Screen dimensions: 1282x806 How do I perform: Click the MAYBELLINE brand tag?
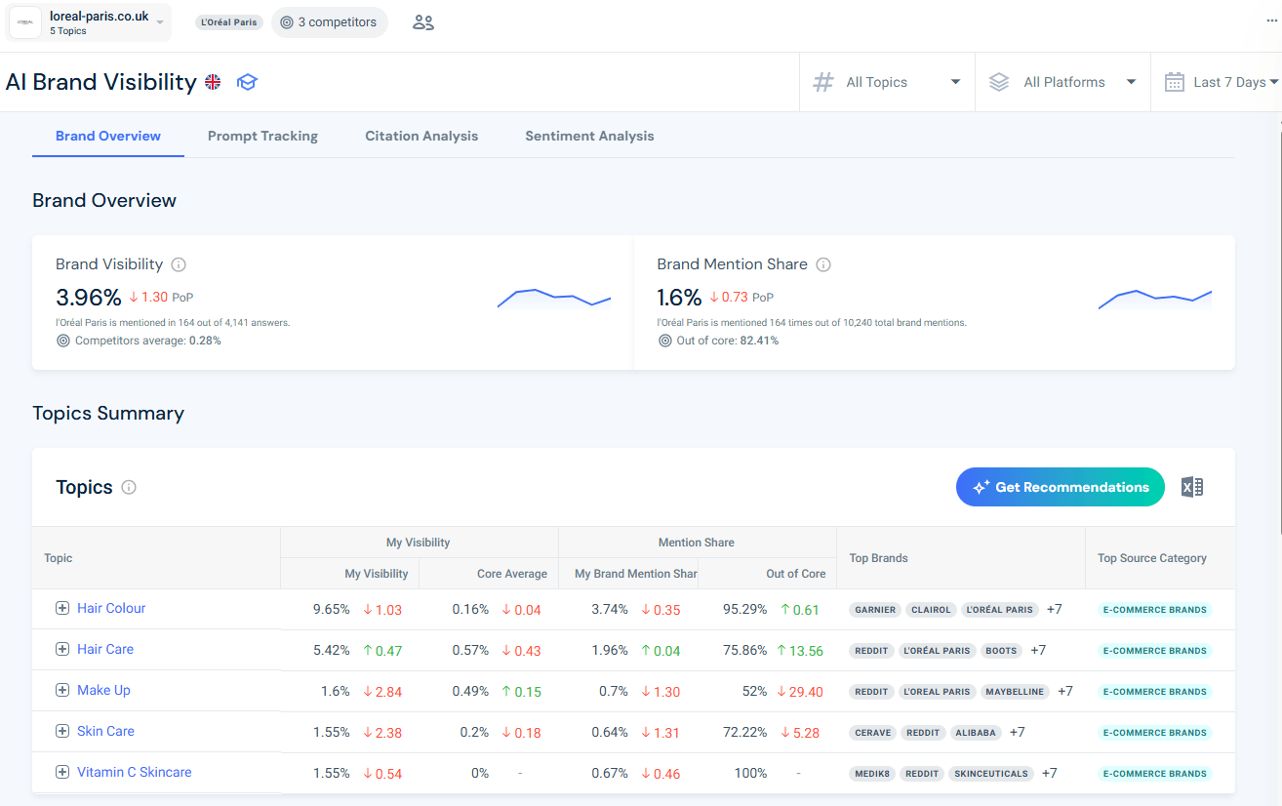[1015, 692]
